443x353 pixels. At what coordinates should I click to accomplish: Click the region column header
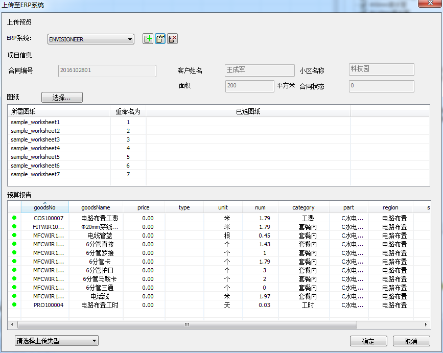tap(390, 207)
